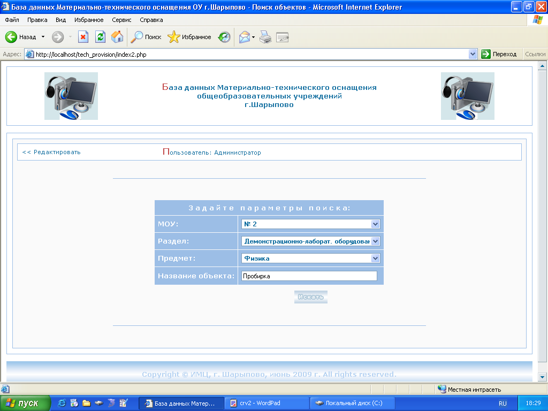548x411 pixels.
Task: Click the Искать search button
Action: [x=310, y=297]
